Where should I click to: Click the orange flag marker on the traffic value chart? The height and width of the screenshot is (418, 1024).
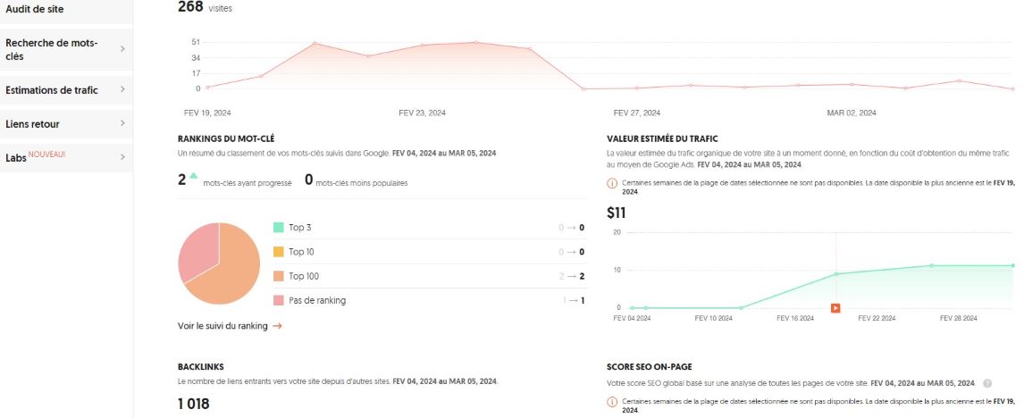(835, 308)
